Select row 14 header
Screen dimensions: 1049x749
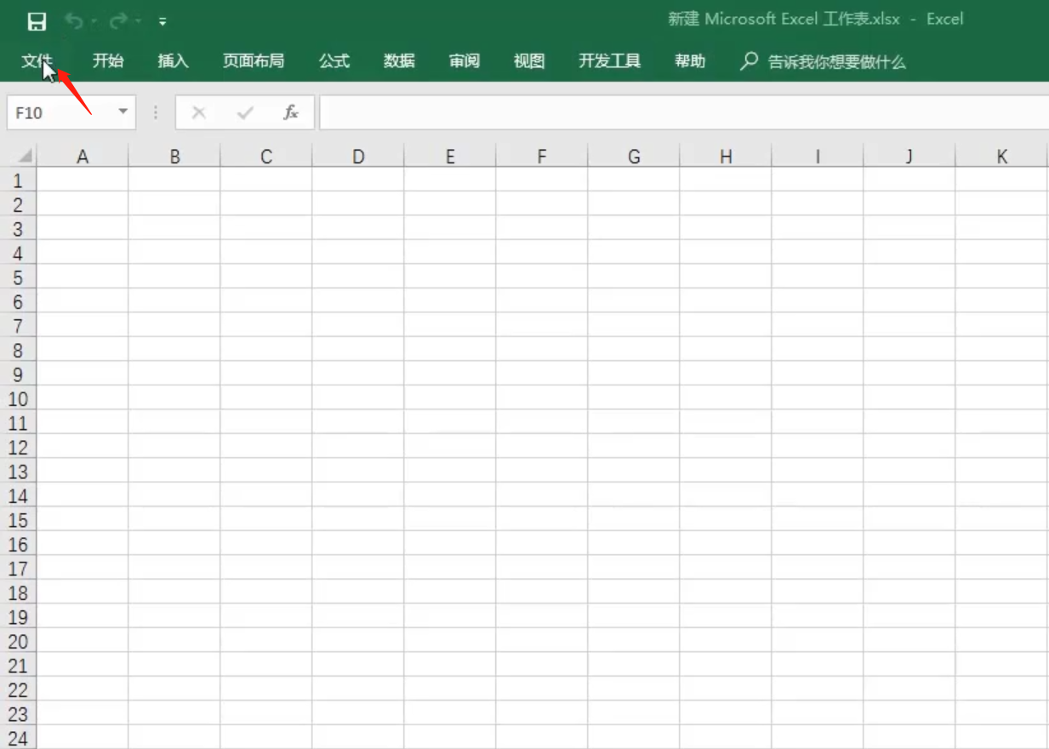click(18, 495)
